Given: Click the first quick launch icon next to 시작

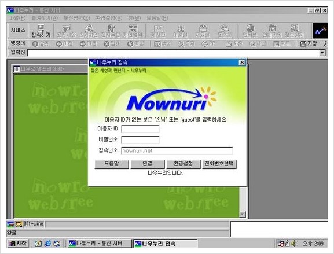Looking at the screenshot, I should [x=38, y=244].
